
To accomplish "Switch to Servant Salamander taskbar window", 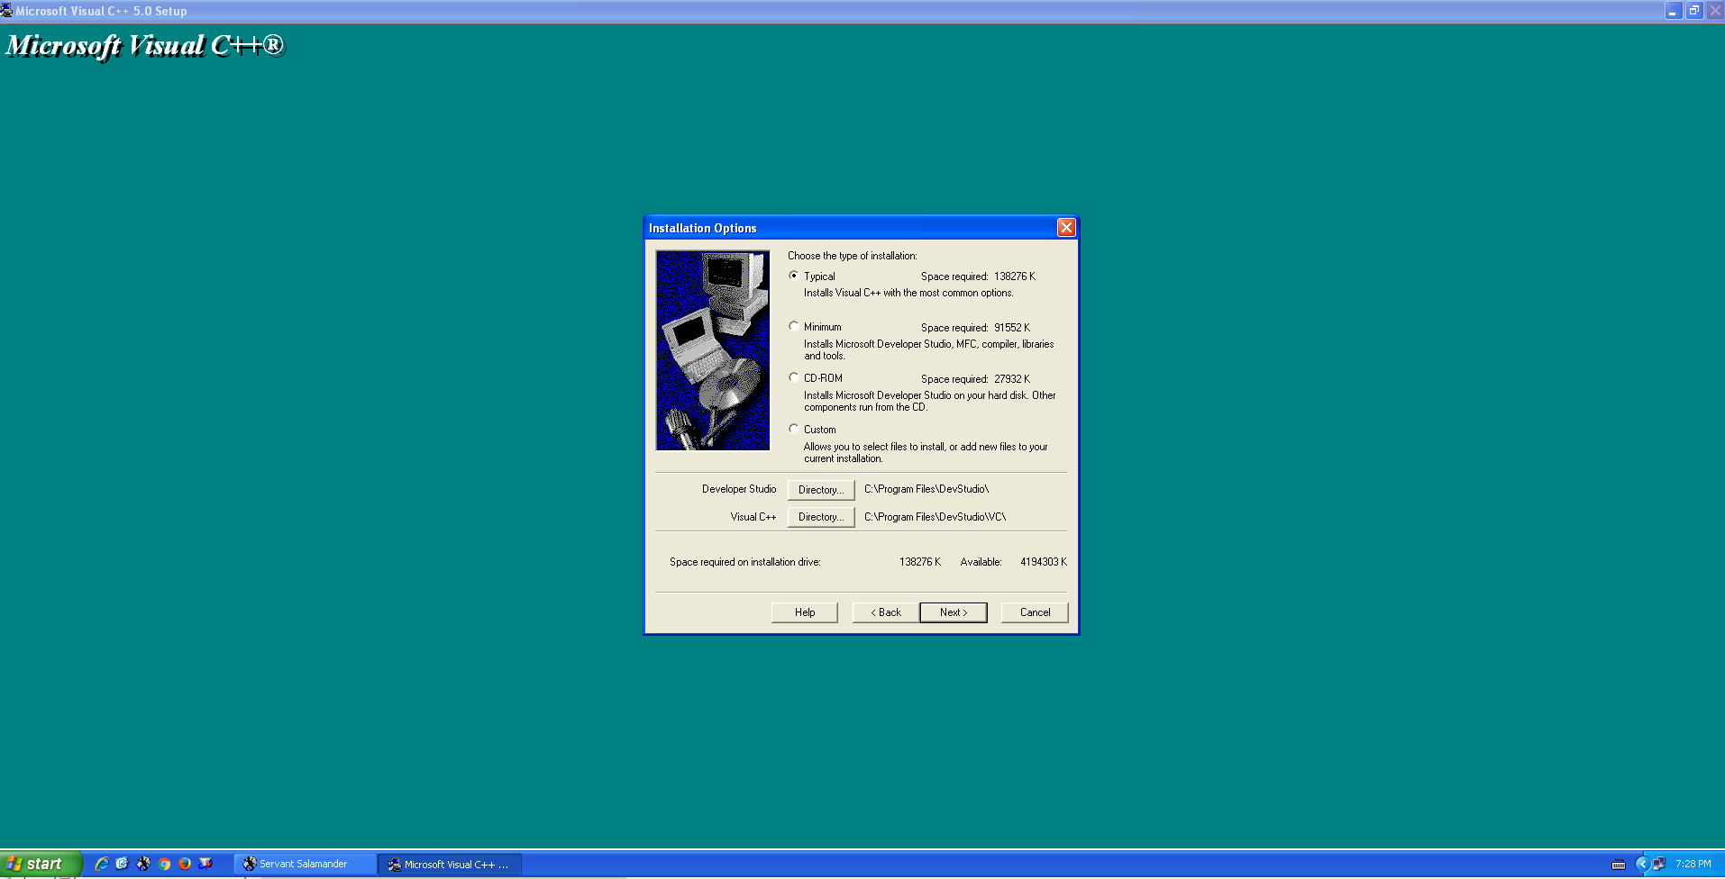I will tap(305, 864).
